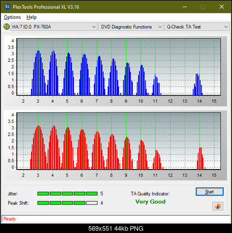Open the orange info button
This screenshot has width=232, height=233.
click(x=218, y=206)
